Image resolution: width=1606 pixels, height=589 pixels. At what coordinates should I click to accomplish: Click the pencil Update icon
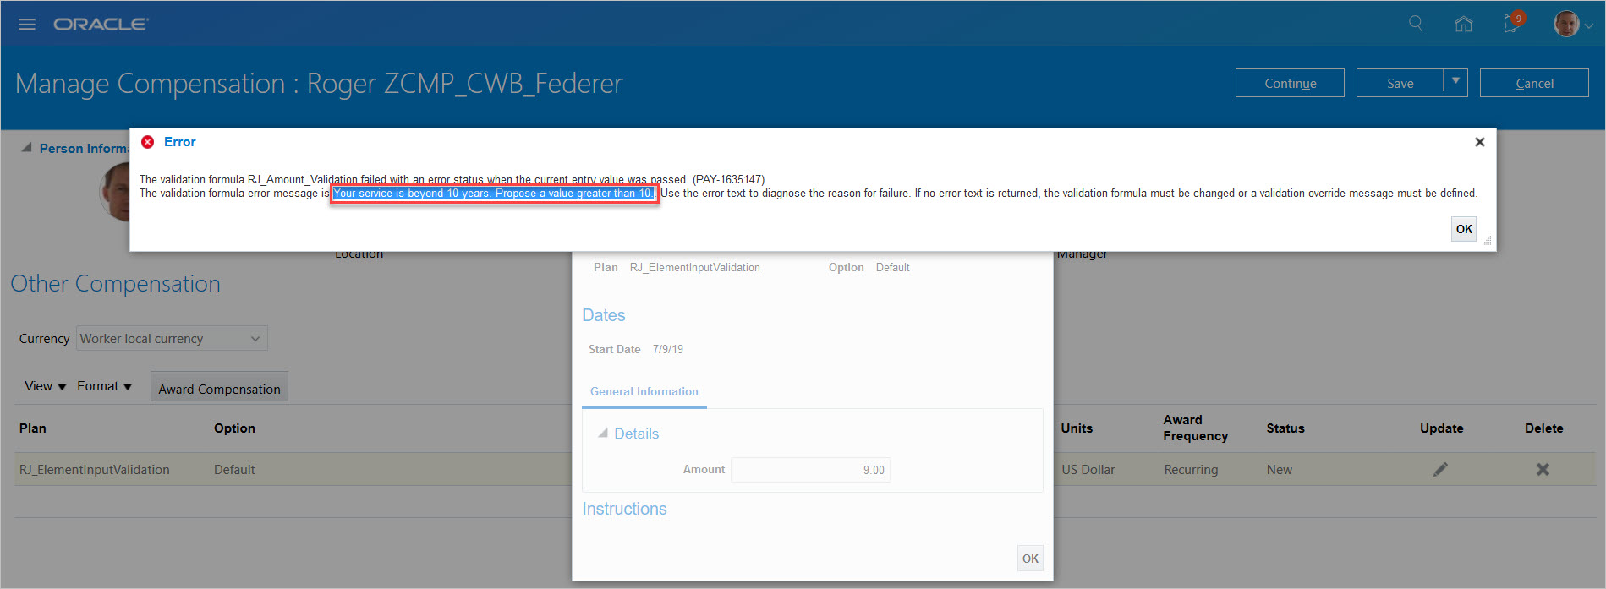1440,469
